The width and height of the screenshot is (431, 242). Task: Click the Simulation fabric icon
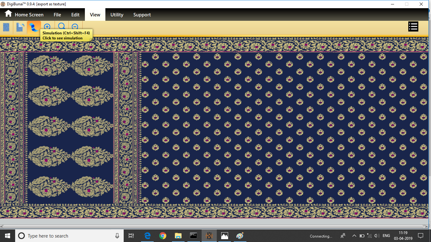tap(34, 27)
